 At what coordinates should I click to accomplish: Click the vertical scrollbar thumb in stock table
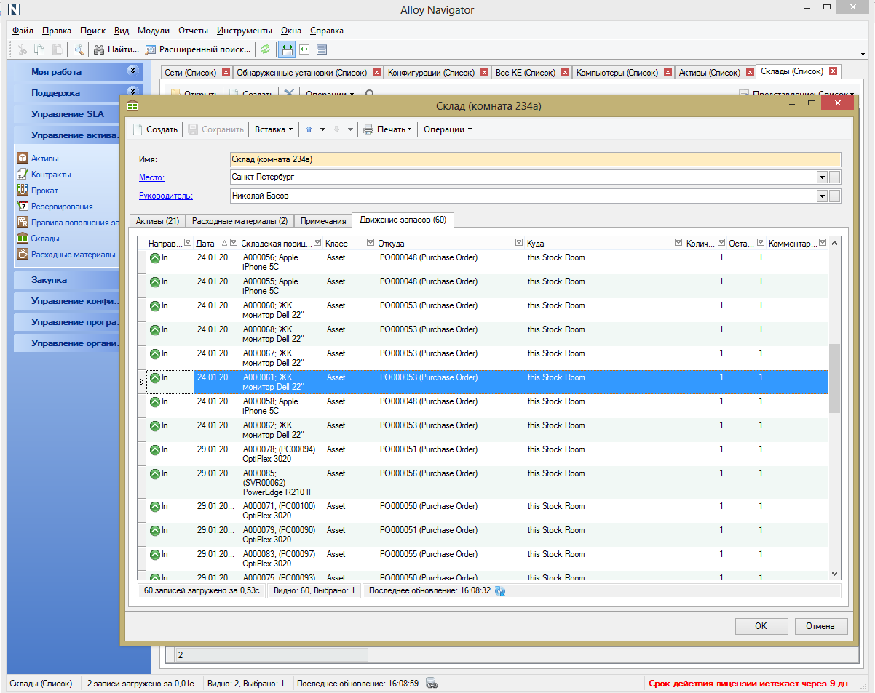click(x=834, y=379)
